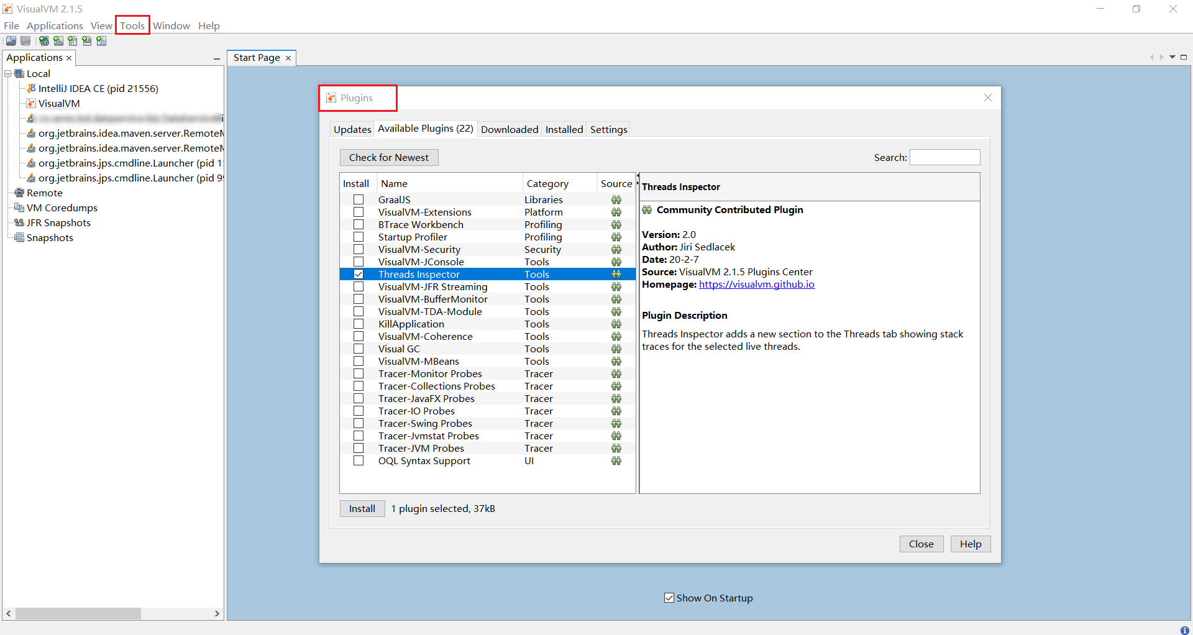Viewport: 1193px width, 635px height.
Task: Click the Remote hosts icon
Action: [19, 193]
